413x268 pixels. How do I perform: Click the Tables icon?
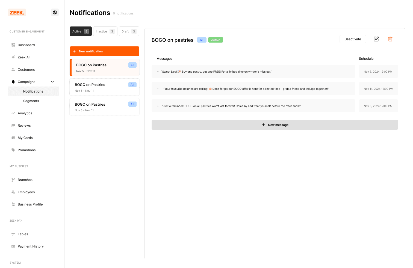tap(13, 234)
